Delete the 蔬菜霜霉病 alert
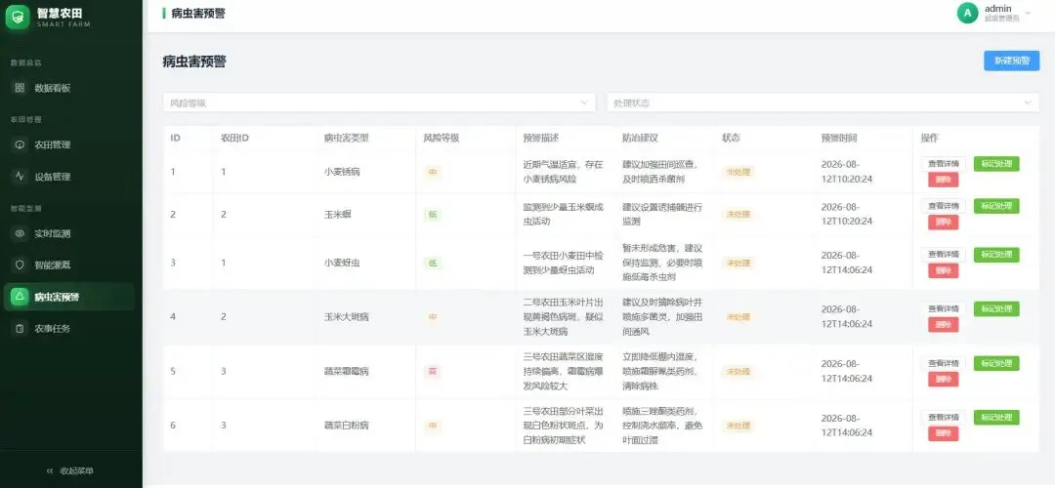Image resolution: width=1055 pixels, height=488 pixels. [x=944, y=379]
